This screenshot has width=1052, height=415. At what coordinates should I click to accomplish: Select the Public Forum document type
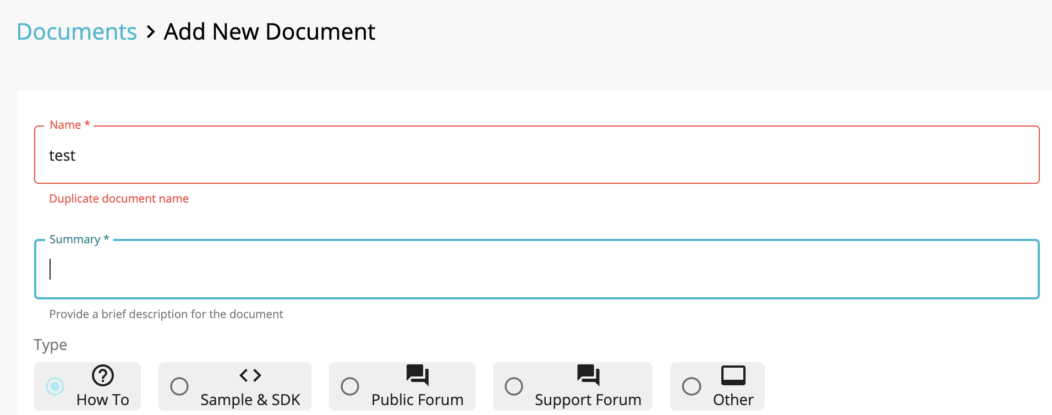coord(349,387)
